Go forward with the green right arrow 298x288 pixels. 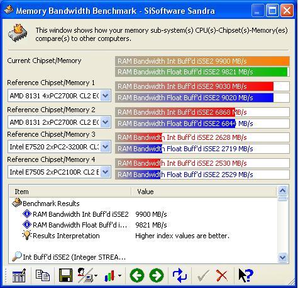[x=157, y=275]
